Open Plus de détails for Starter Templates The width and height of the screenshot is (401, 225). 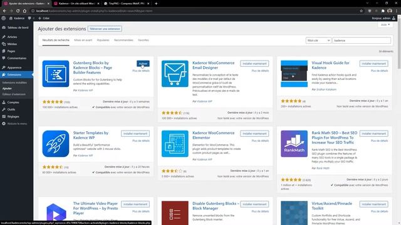click(x=141, y=141)
